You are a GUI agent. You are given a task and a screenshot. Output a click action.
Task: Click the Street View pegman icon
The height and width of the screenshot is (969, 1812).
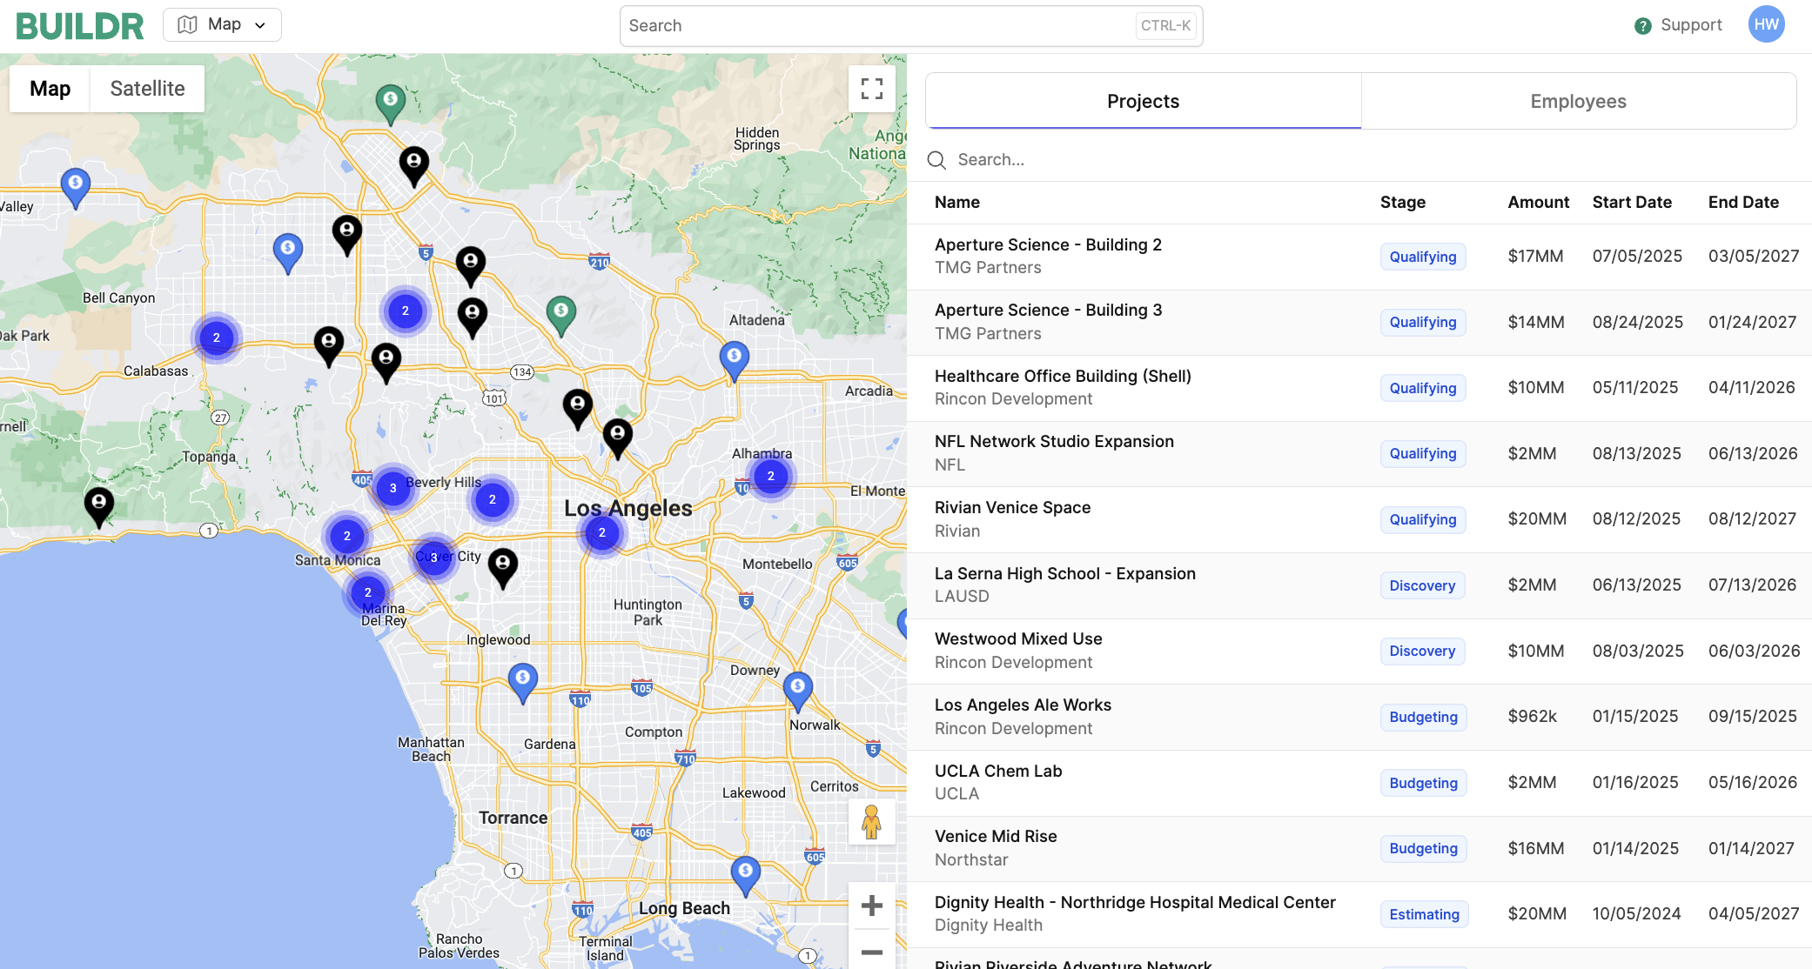(871, 821)
